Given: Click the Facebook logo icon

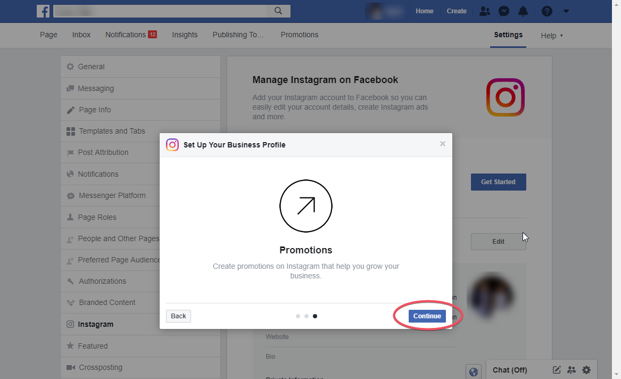Looking at the screenshot, I should [43, 11].
